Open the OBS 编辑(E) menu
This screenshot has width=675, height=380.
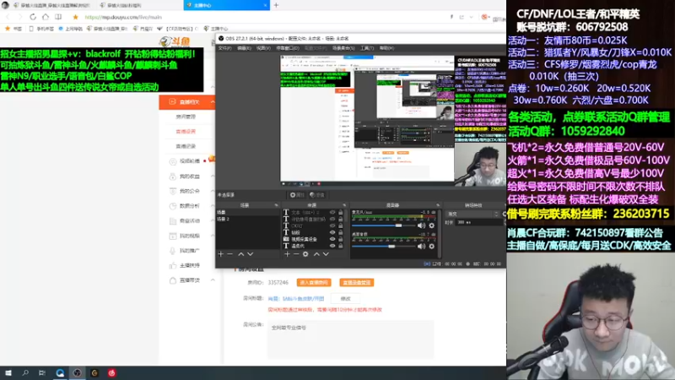tap(244, 48)
